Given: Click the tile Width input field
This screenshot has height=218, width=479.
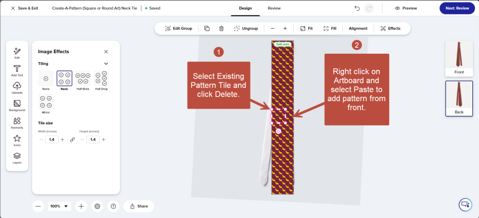Looking at the screenshot, I should (52, 139).
